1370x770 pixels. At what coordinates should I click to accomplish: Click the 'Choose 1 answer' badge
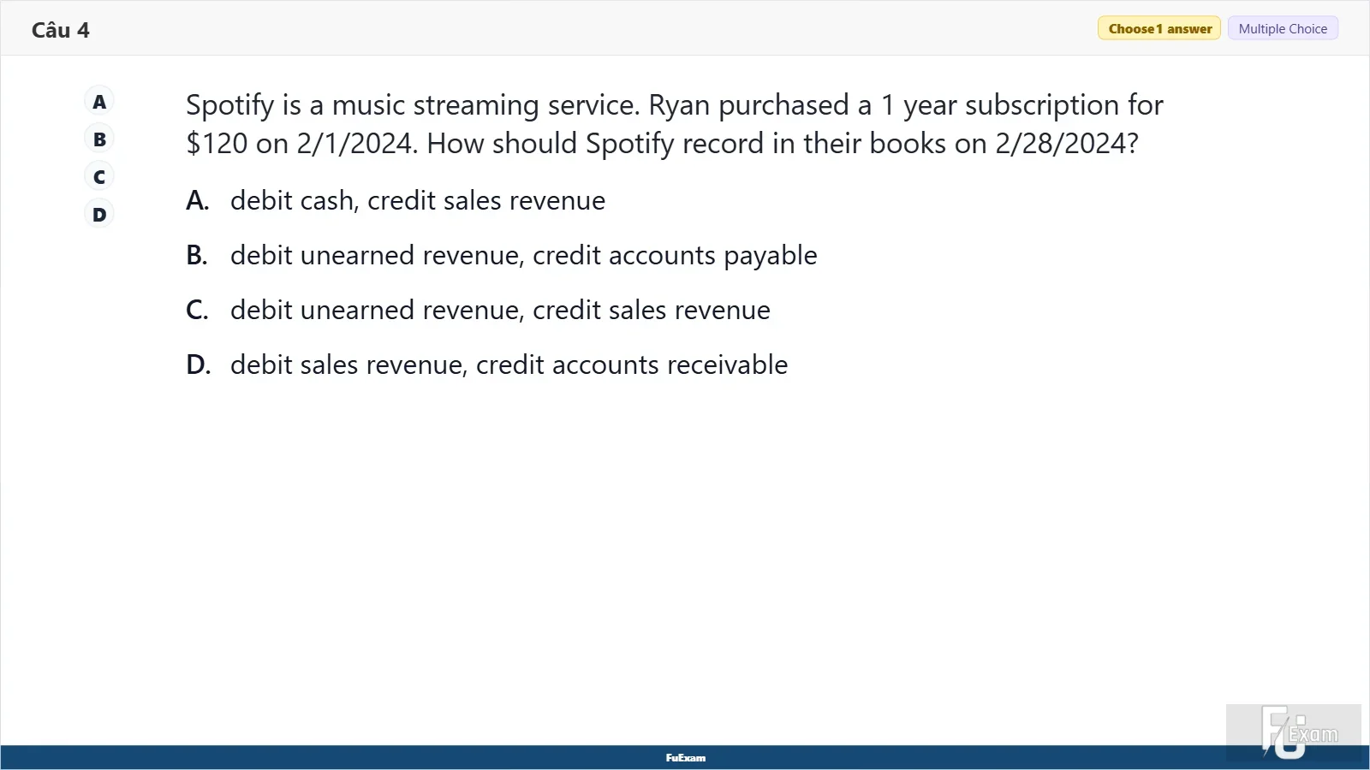1159,28
